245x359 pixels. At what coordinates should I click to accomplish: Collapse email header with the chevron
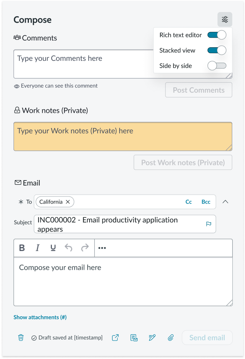click(225, 202)
